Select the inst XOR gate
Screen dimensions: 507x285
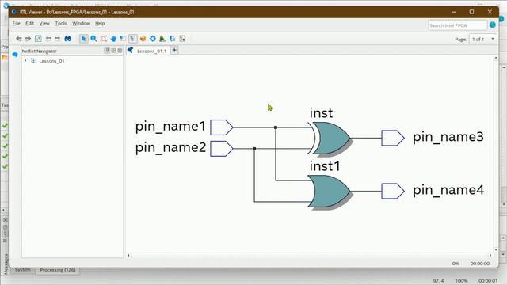click(330, 139)
